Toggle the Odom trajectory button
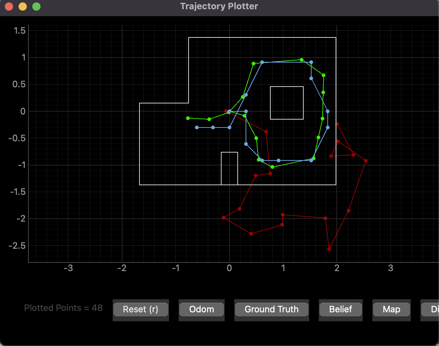Image resolution: width=439 pixels, height=346 pixels. [x=202, y=309]
